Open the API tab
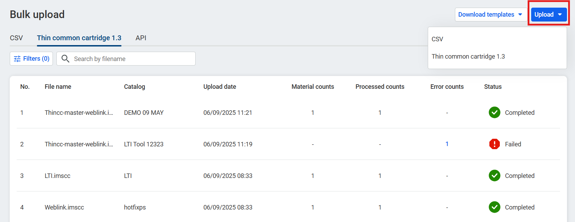 [141, 38]
